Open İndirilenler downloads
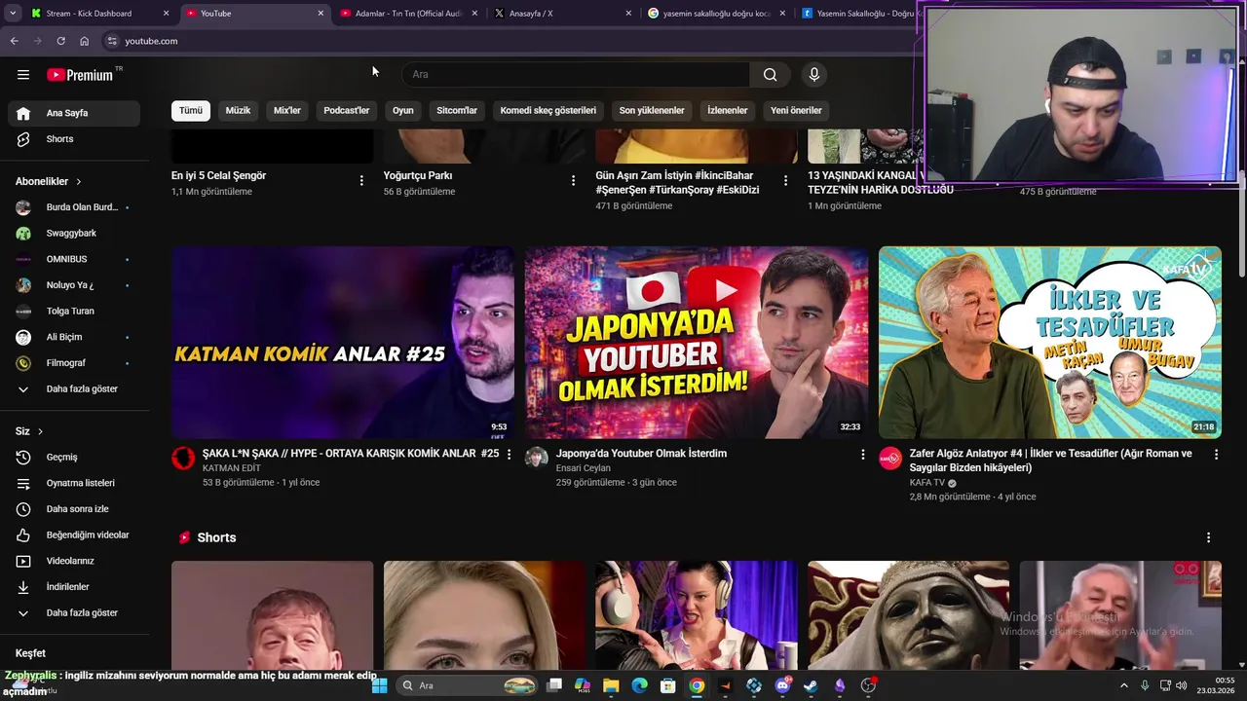This screenshot has width=1247, height=701. coord(74,587)
